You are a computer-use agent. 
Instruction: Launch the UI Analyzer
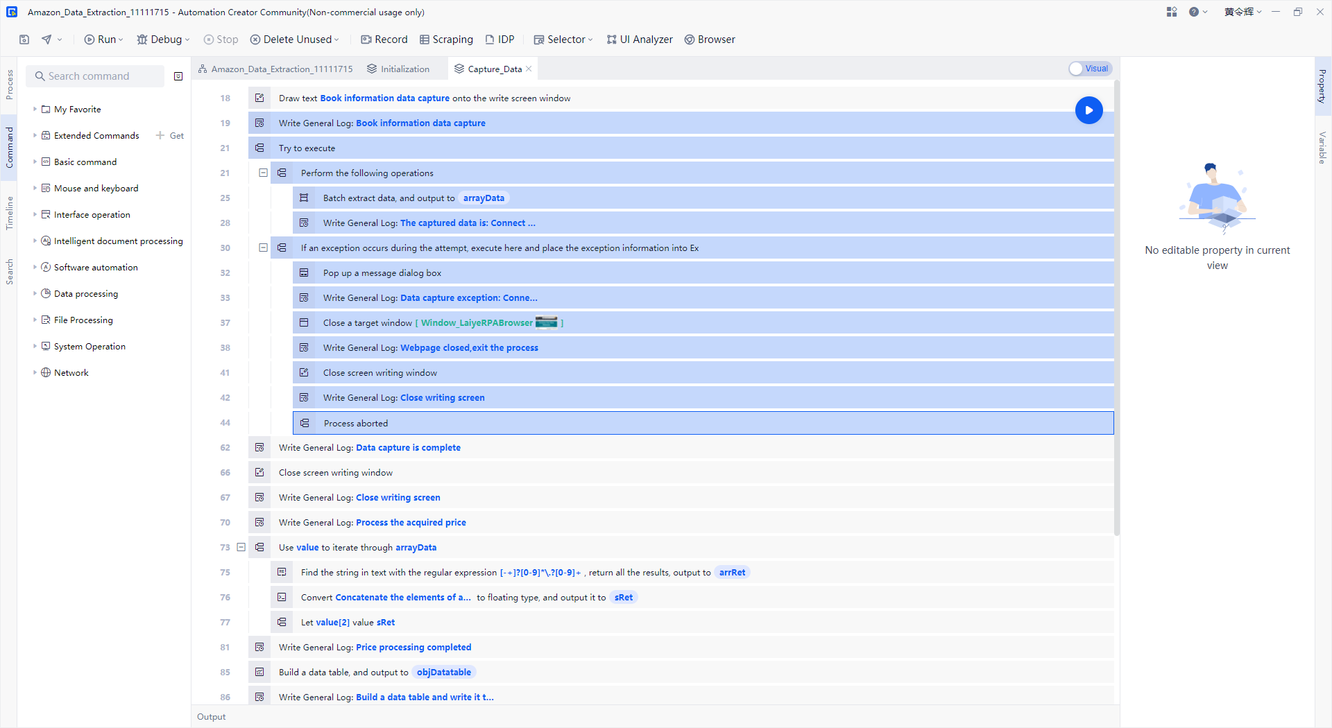pos(640,40)
